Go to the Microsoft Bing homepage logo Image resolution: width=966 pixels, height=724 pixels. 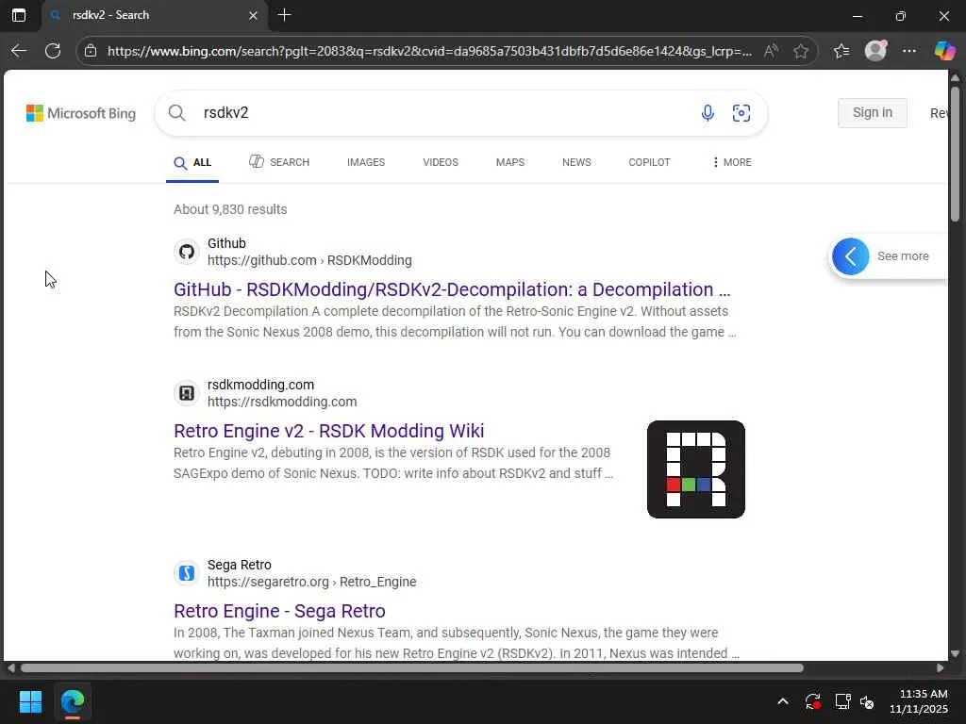81,113
